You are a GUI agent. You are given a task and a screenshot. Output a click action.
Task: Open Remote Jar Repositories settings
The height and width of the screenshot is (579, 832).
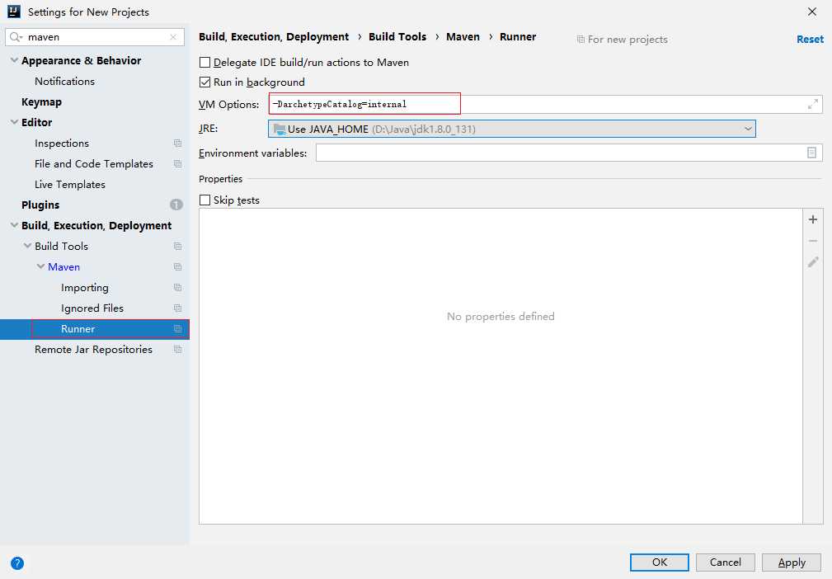click(93, 350)
